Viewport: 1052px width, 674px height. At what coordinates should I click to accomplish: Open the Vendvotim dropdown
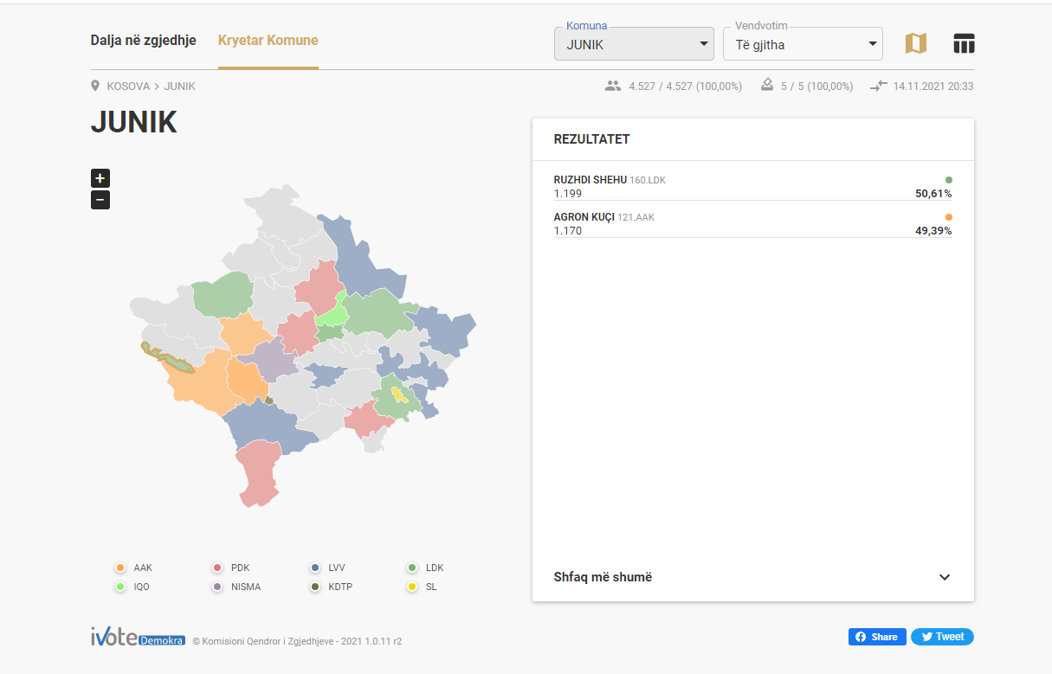(x=803, y=44)
